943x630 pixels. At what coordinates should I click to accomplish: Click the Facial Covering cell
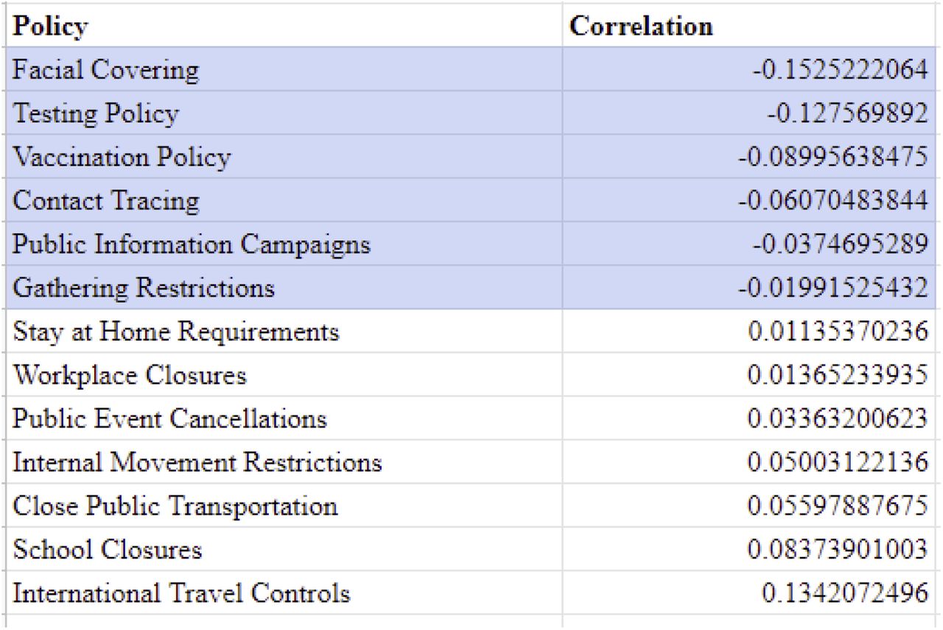coord(284,70)
